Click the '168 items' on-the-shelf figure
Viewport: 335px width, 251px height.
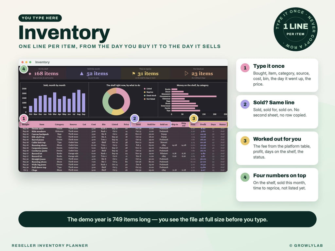tap(46, 74)
